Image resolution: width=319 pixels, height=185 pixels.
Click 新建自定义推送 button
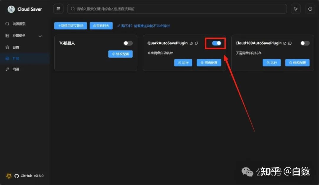pyautogui.click(x=70, y=26)
